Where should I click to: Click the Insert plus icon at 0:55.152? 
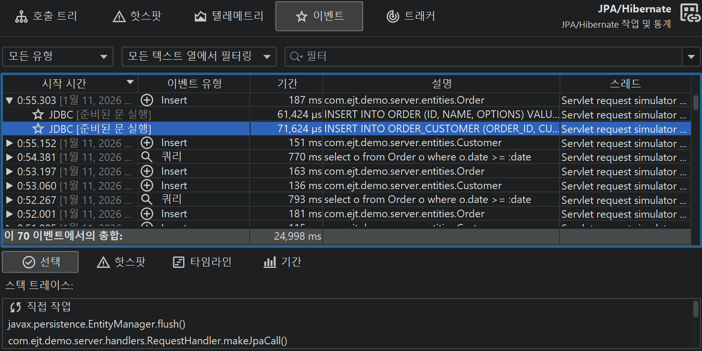tap(147, 143)
